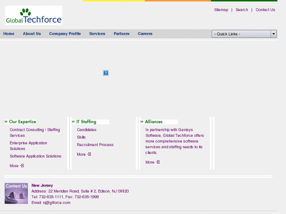The image size is (286, 214).
Task: Click More under Our Expertise
Action: tap(14, 166)
